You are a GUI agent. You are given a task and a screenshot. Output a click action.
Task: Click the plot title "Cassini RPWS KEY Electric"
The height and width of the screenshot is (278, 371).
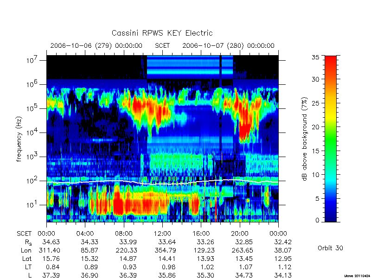[x=162, y=33]
